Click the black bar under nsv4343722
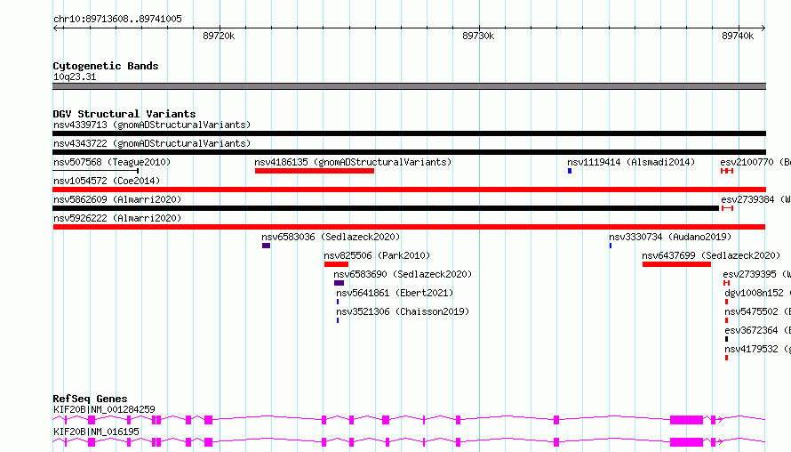This screenshot has height=452, width=791. click(409, 152)
